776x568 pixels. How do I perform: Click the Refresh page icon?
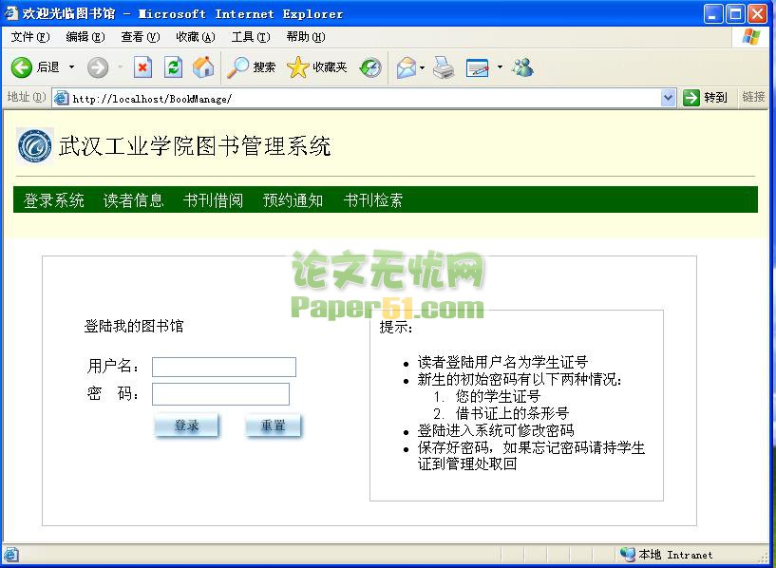pyautogui.click(x=173, y=66)
